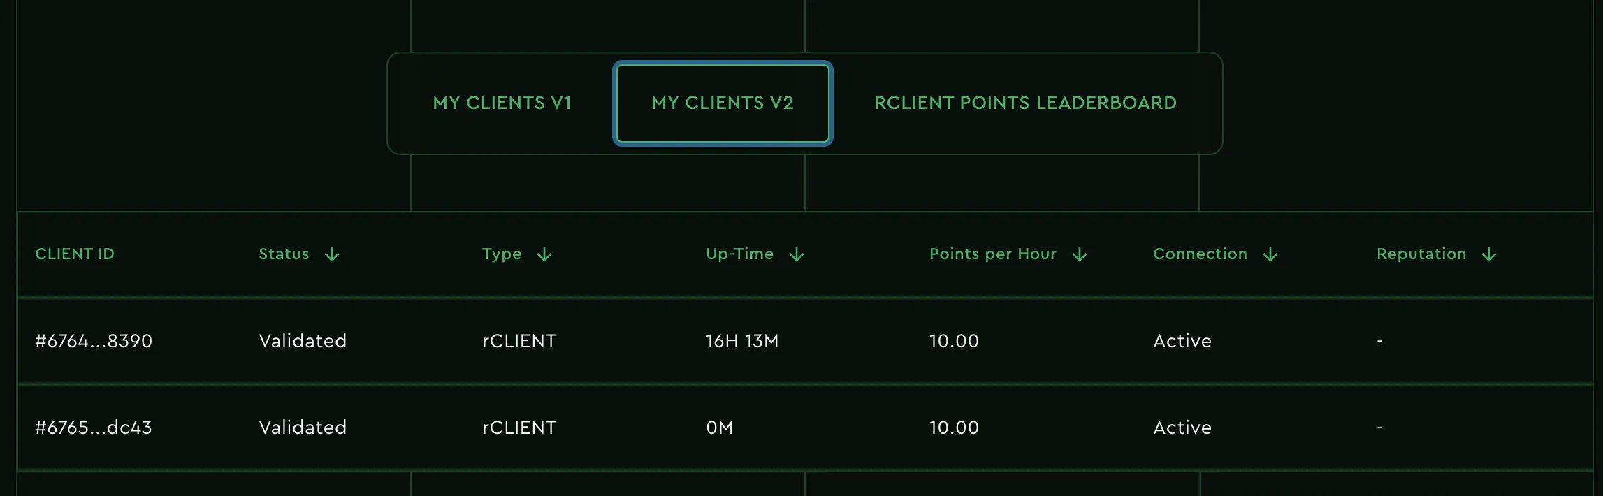Sort clients by Type using the arrow
The image size is (1603, 496).
545,254
